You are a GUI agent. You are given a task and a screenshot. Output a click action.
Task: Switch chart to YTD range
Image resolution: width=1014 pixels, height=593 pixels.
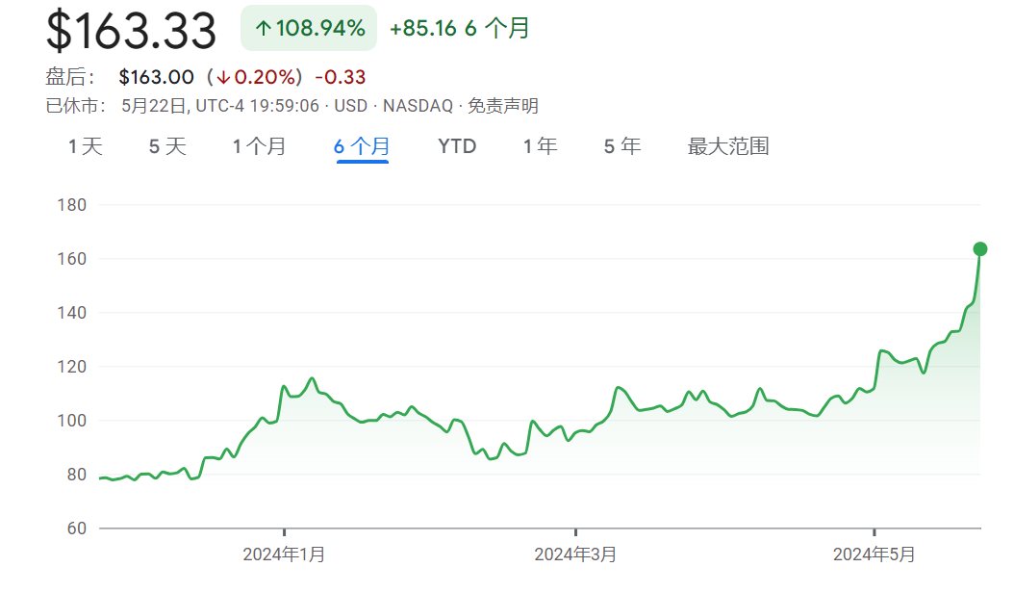pos(457,146)
